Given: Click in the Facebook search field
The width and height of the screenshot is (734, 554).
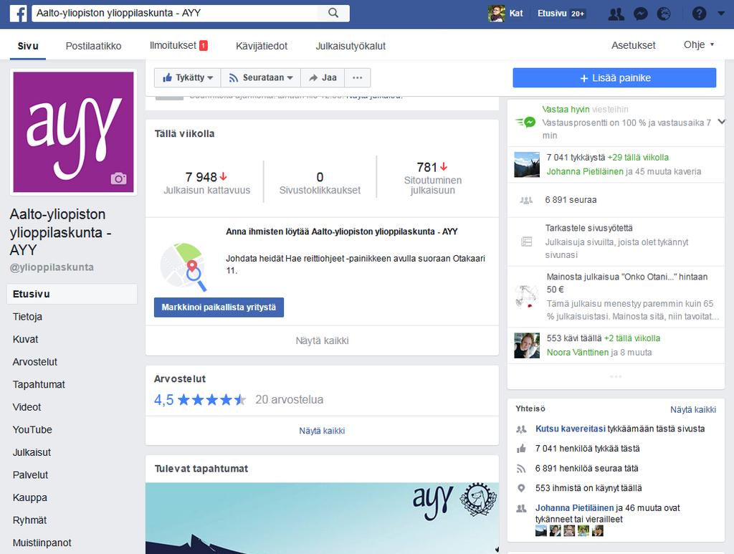Looking at the screenshot, I should [176, 13].
